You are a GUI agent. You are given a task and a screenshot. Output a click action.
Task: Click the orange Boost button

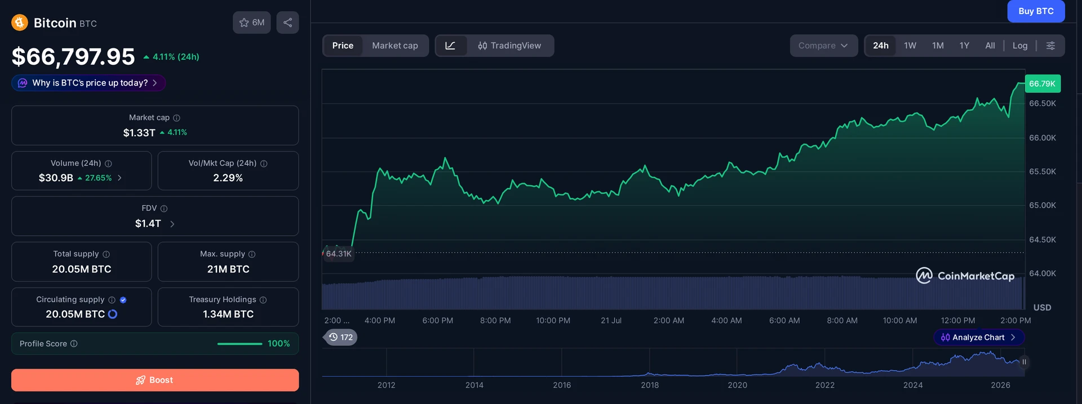[155, 380]
